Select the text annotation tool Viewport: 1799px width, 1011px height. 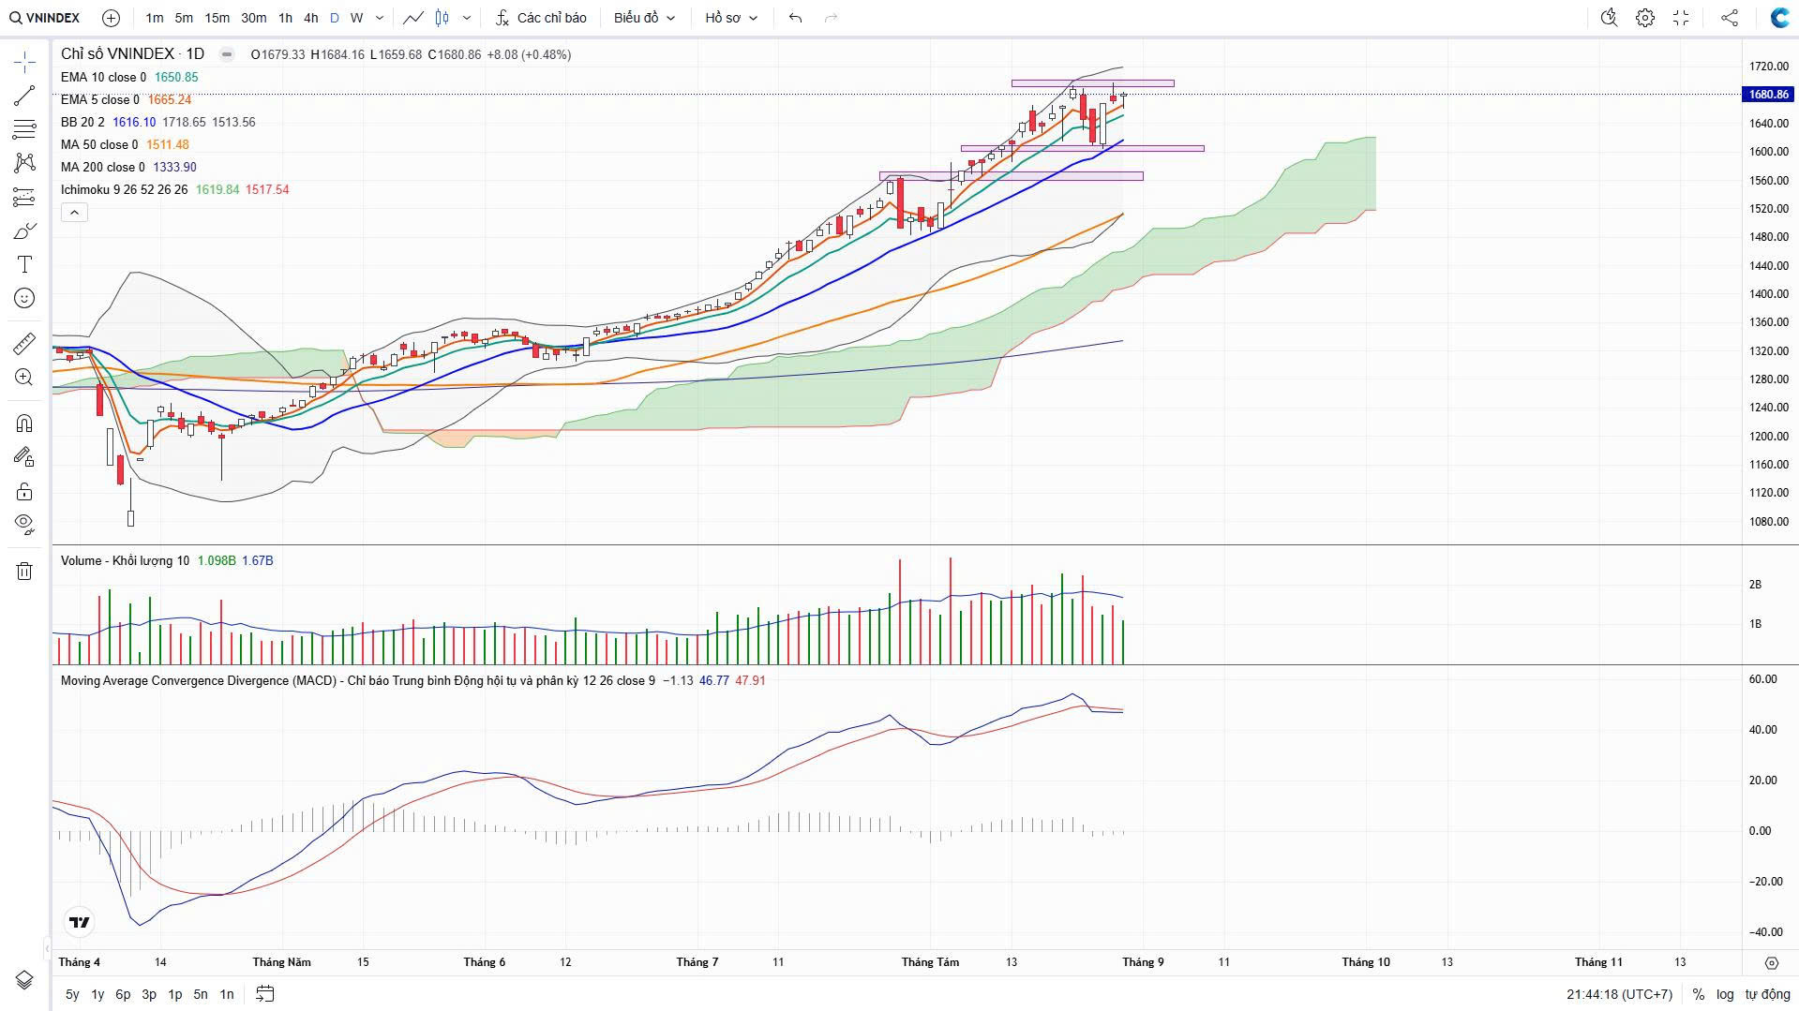(x=24, y=265)
